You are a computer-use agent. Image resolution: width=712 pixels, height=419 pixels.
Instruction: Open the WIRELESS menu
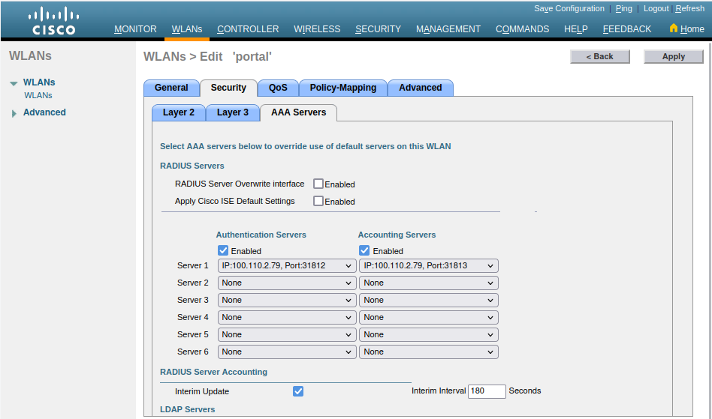coord(317,29)
